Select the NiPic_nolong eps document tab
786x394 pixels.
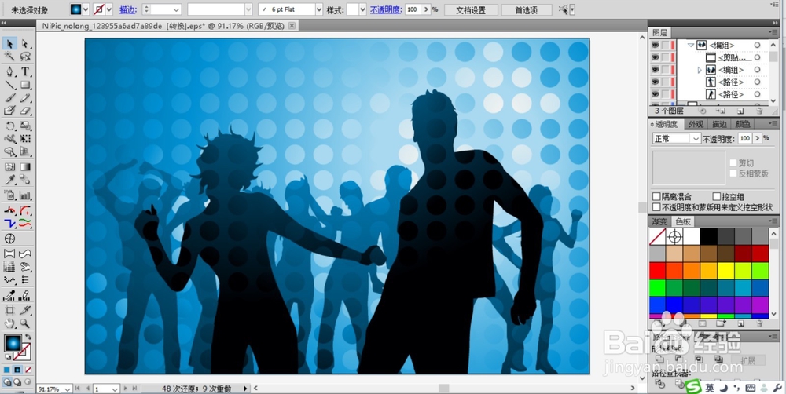pyautogui.click(x=167, y=26)
